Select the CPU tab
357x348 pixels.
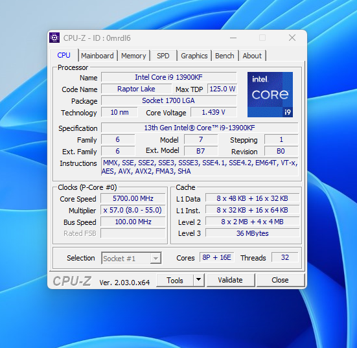click(x=64, y=55)
